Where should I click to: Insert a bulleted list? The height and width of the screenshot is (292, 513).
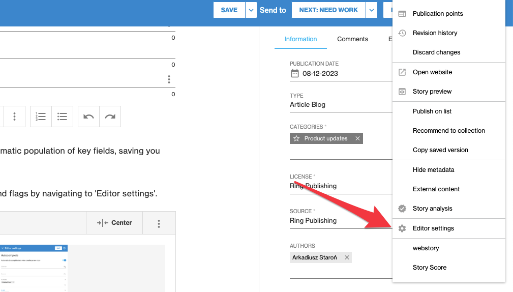pyautogui.click(x=62, y=116)
